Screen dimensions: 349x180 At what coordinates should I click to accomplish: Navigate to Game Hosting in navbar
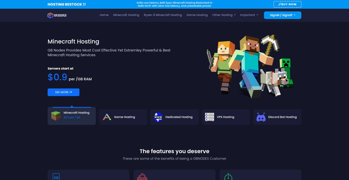197,15
